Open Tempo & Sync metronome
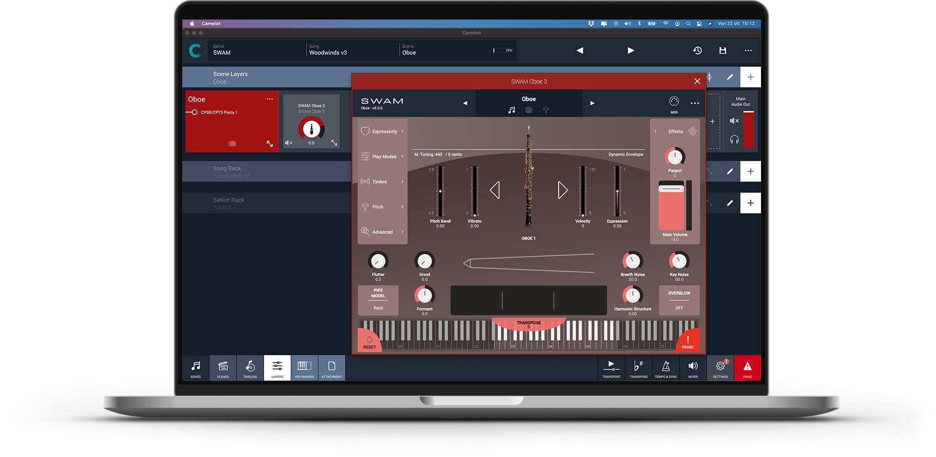This screenshot has width=936, height=457. click(666, 368)
